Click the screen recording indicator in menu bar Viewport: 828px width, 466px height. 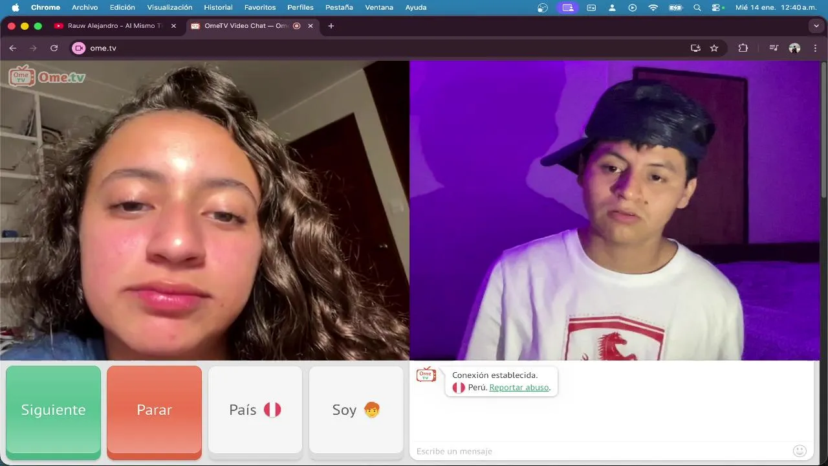point(567,8)
